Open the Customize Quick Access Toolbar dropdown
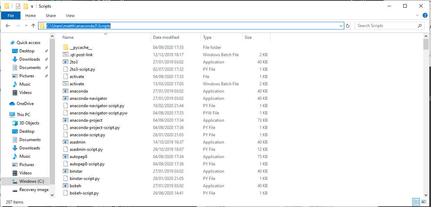 coord(32,6)
